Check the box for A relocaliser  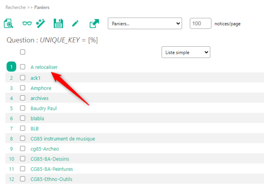click(23, 67)
